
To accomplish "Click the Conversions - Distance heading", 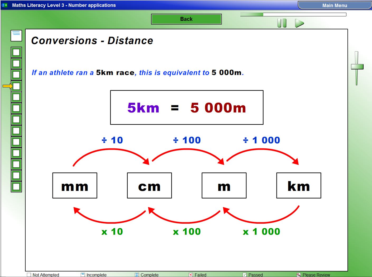I will 92,40.
